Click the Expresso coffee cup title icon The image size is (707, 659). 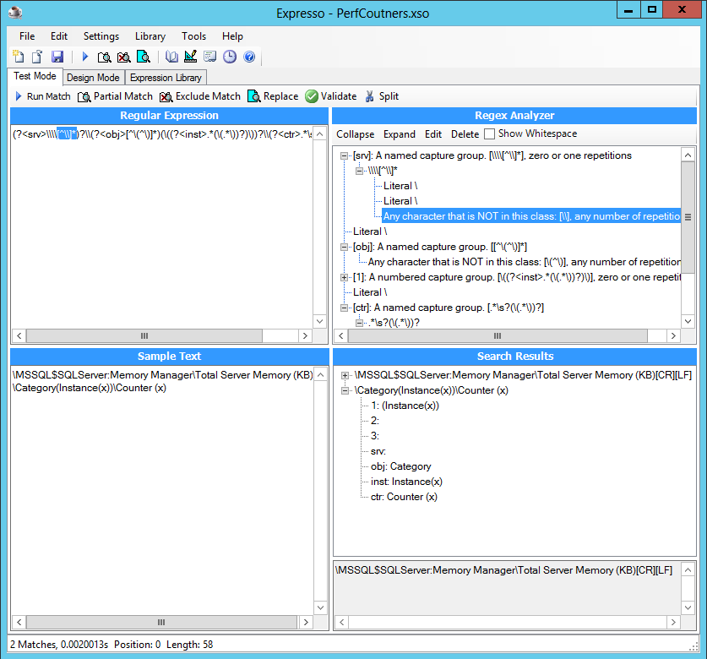(15, 13)
